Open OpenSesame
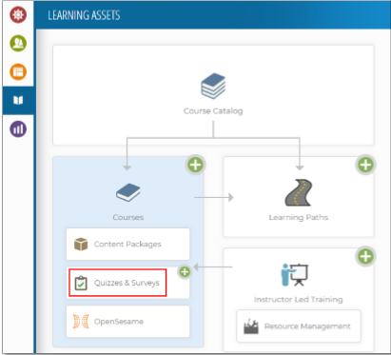Viewport: 391px width, 355px height. tap(127, 322)
